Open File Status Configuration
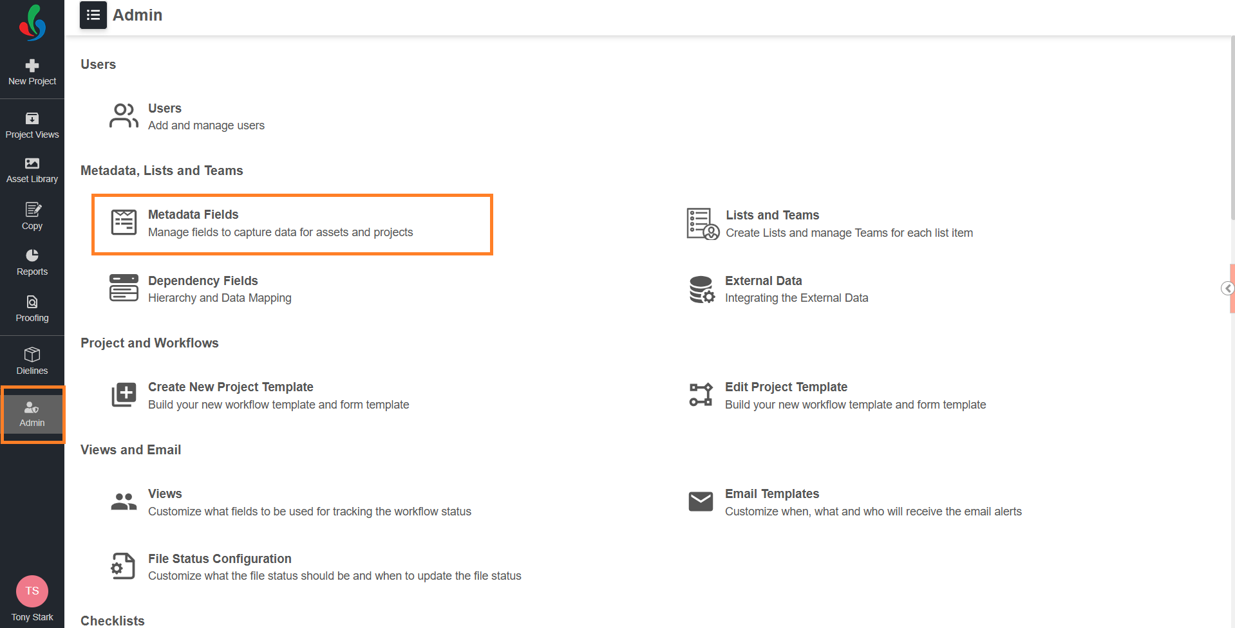 click(x=220, y=559)
